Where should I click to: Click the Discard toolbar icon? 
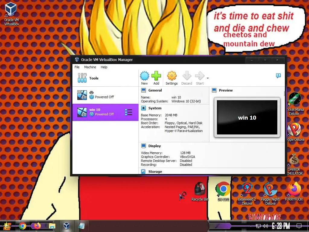point(187,76)
